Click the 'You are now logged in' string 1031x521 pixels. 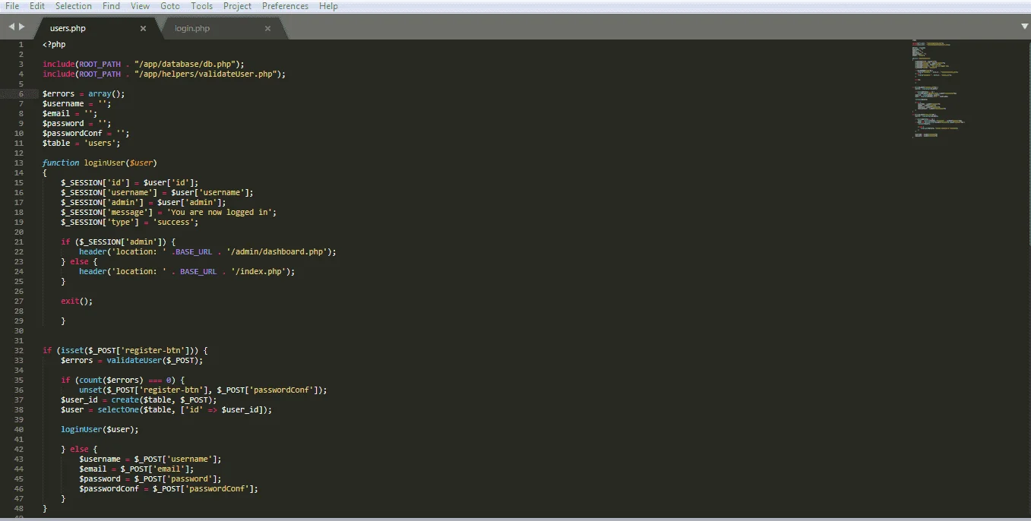(219, 213)
